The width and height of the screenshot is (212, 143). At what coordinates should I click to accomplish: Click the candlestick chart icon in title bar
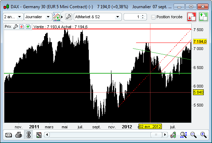click(6, 7)
